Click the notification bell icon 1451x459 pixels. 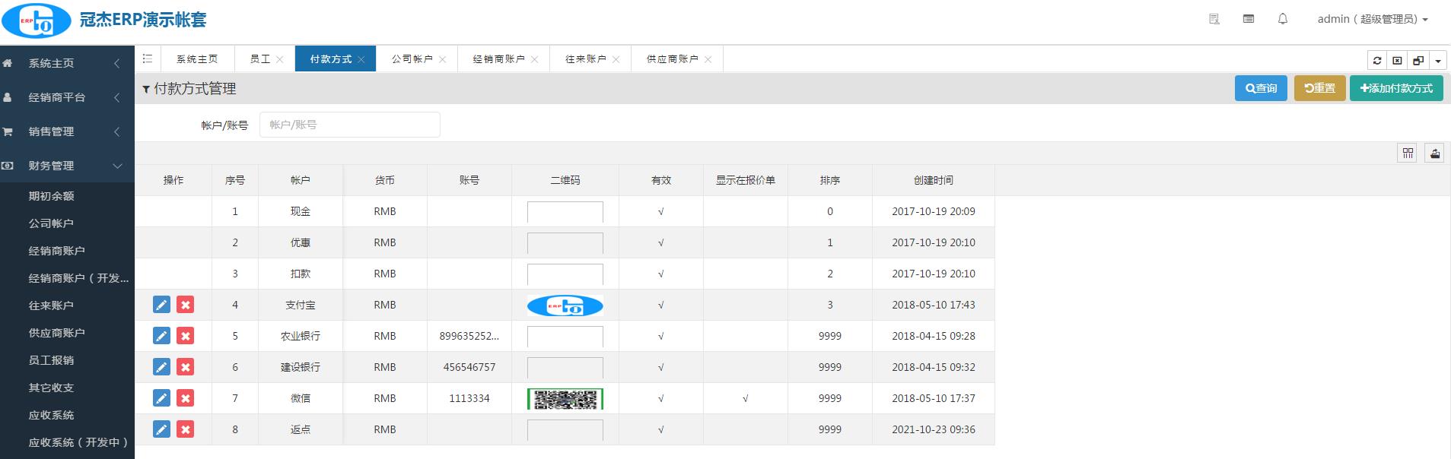(x=1283, y=19)
